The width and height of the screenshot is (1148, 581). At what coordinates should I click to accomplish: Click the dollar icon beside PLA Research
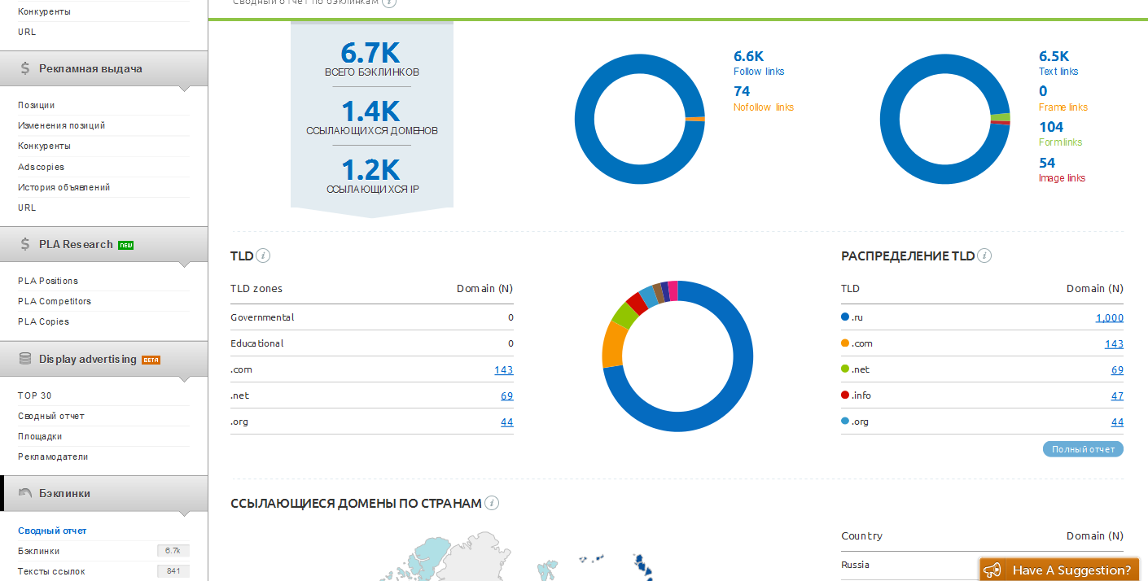click(26, 244)
